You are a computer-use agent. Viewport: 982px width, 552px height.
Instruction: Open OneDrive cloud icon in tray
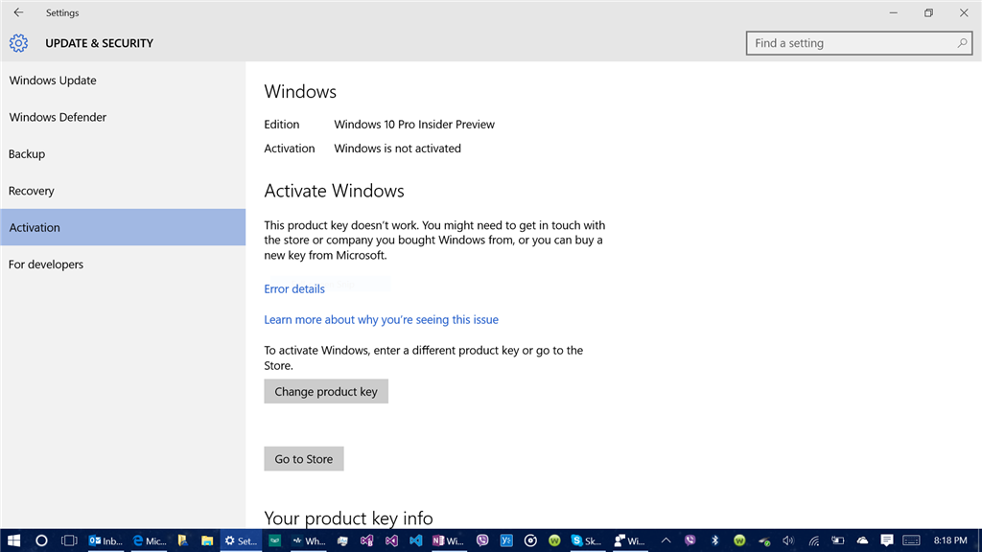coord(862,540)
